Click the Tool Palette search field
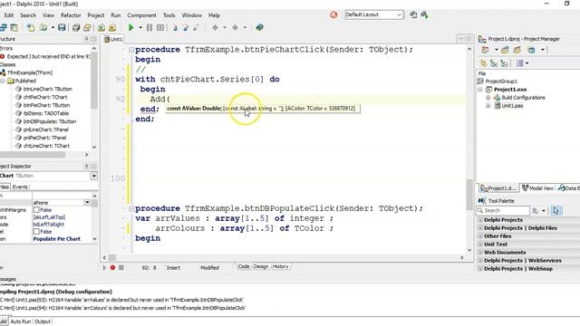Image resolution: width=580 pixels, height=326 pixels. tap(503, 211)
